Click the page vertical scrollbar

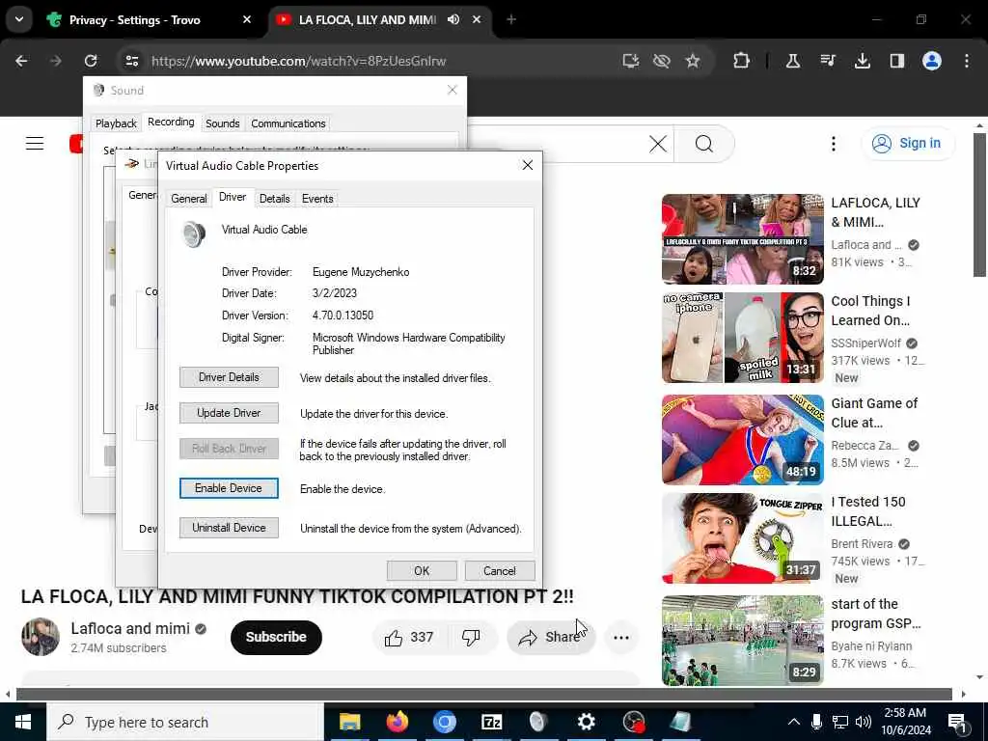coord(979,205)
